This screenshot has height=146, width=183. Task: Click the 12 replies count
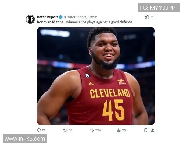pos(43,130)
